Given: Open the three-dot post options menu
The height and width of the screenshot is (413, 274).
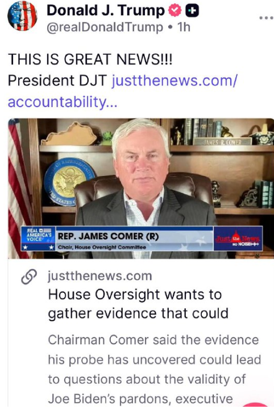Looking at the screenshot, I should (266, 18).
